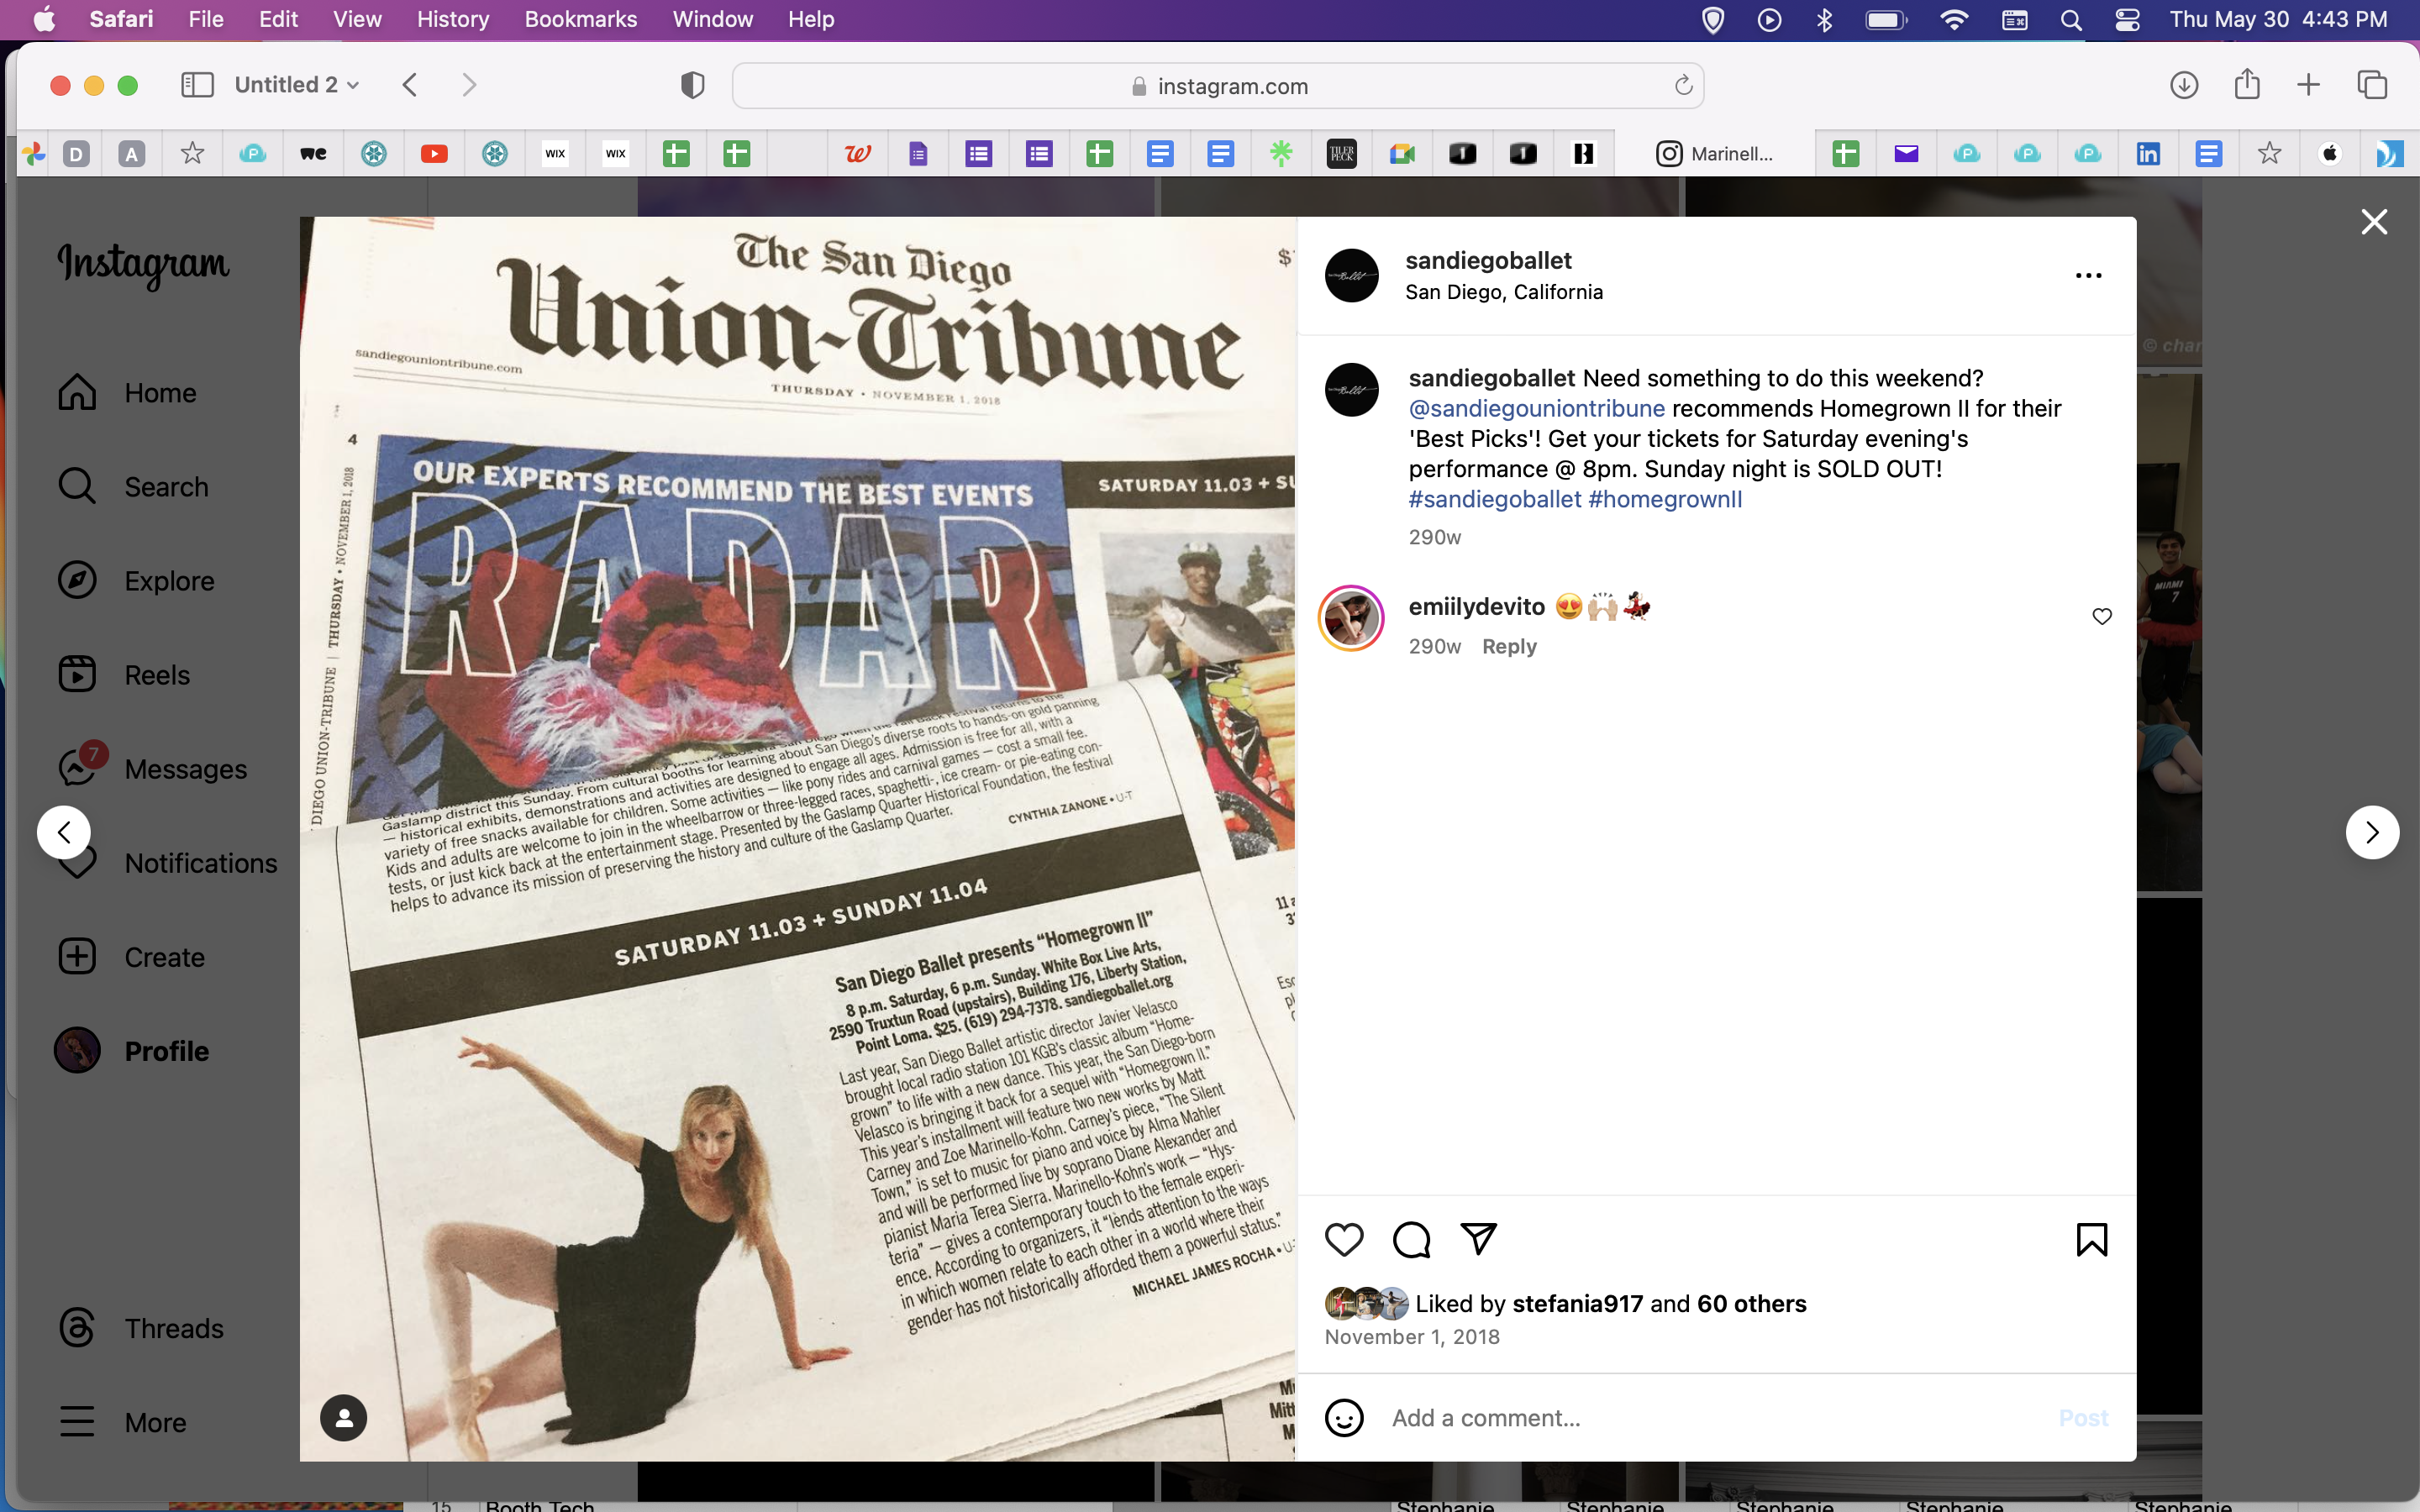The height and width of the screenshot is (1512, 2420).
Task: Click the Add a comment field
Action: point(1700,1418)
